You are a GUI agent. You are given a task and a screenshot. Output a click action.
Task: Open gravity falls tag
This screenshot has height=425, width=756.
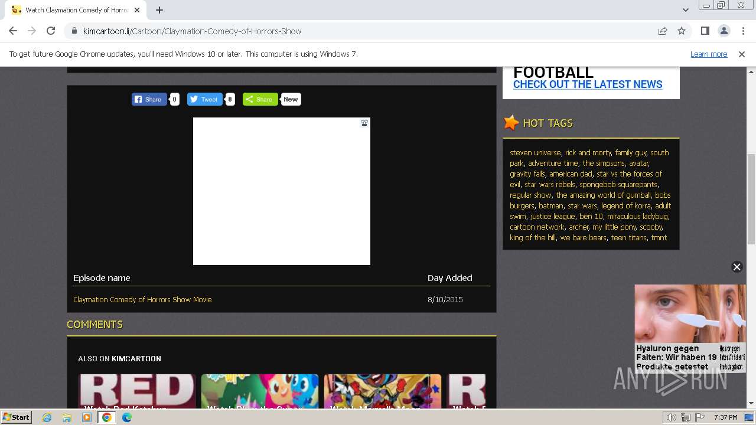point(527,174)
